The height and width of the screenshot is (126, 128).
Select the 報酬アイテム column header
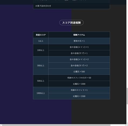[x=79, y=35]
